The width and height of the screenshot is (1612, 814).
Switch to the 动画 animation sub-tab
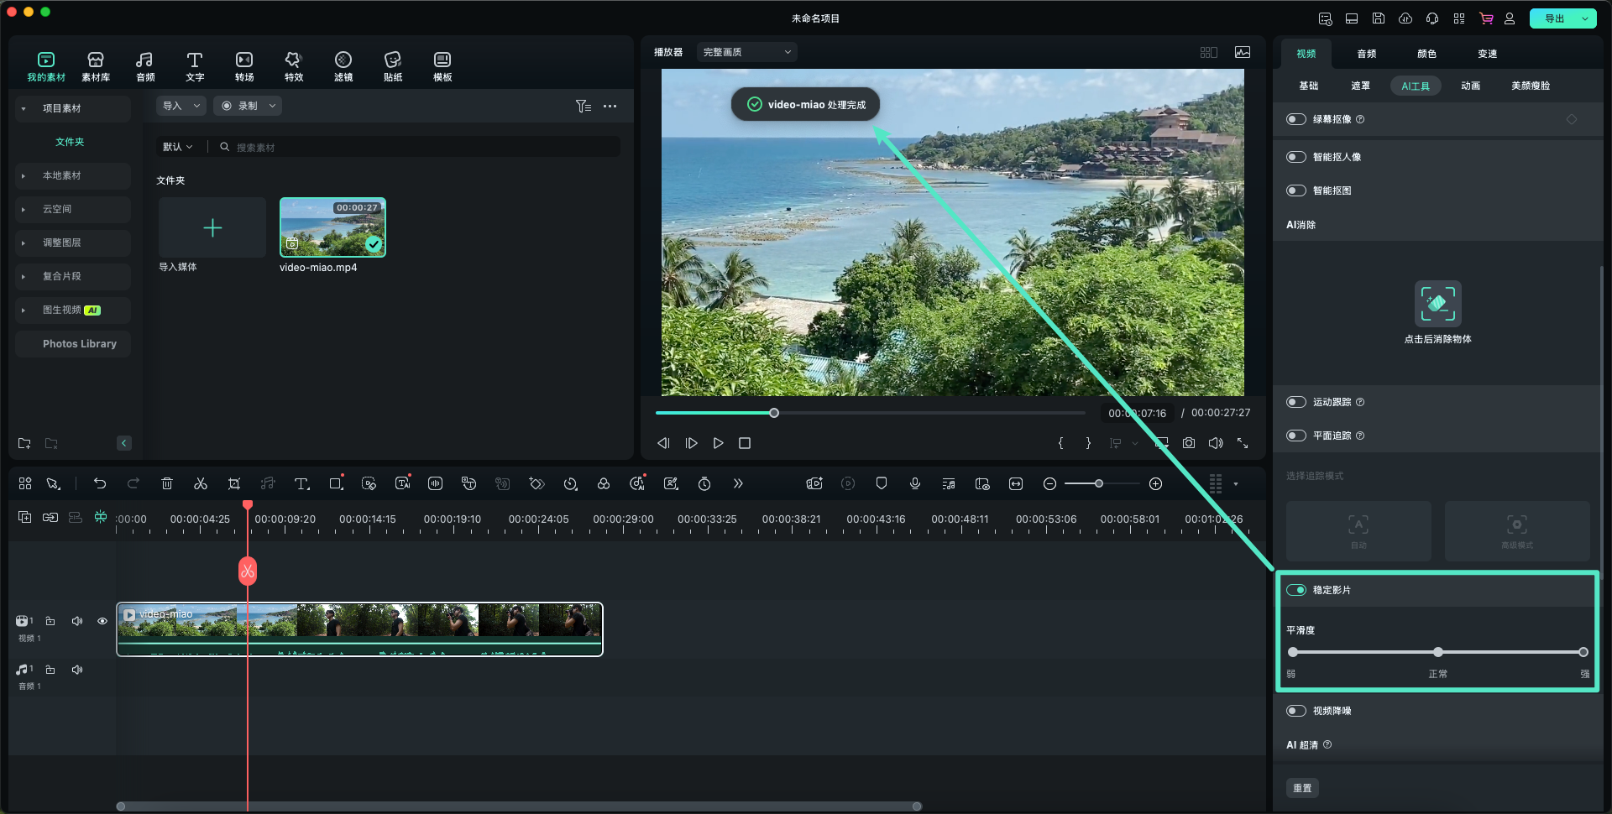[1471, 86]
